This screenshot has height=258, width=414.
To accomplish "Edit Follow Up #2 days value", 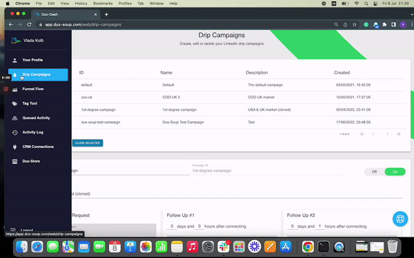I will point(293,226).
